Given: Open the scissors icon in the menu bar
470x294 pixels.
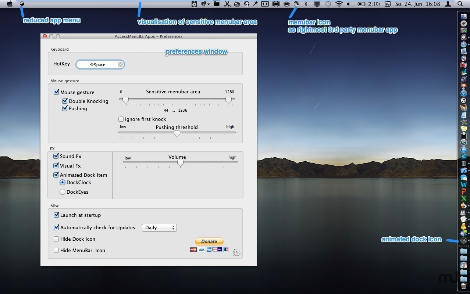Looking at the screenshot, I should [x=227, y=4].
